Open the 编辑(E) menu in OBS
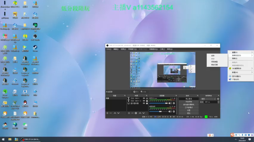 coord(116,49)
